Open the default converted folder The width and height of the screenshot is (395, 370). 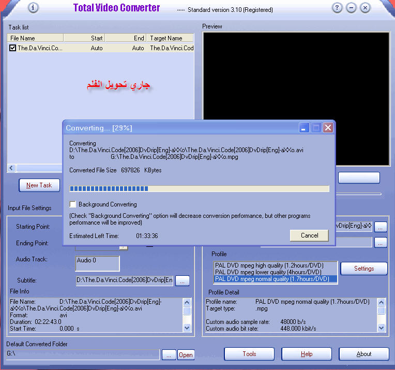(186, 355)
